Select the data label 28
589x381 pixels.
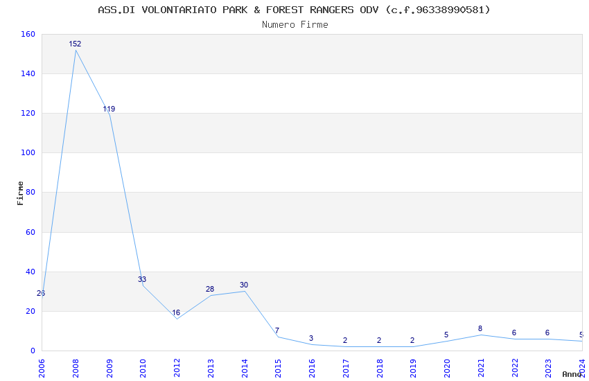click(210, 289)
